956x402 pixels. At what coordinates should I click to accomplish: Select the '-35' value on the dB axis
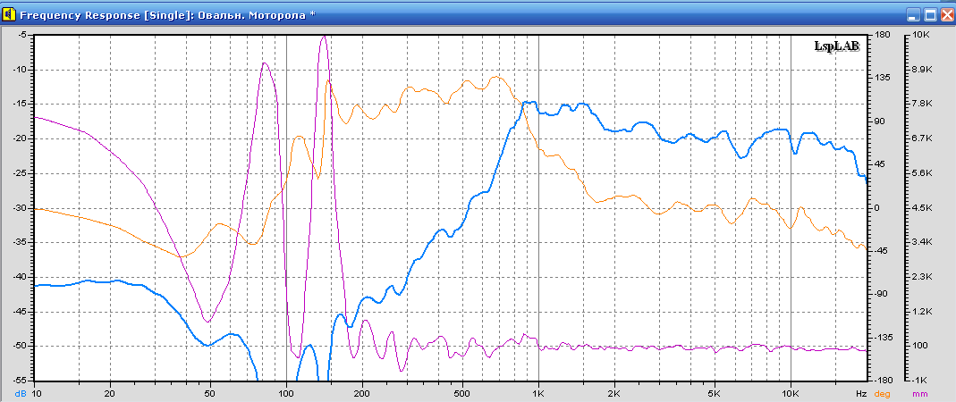click(x=20, y=242)
